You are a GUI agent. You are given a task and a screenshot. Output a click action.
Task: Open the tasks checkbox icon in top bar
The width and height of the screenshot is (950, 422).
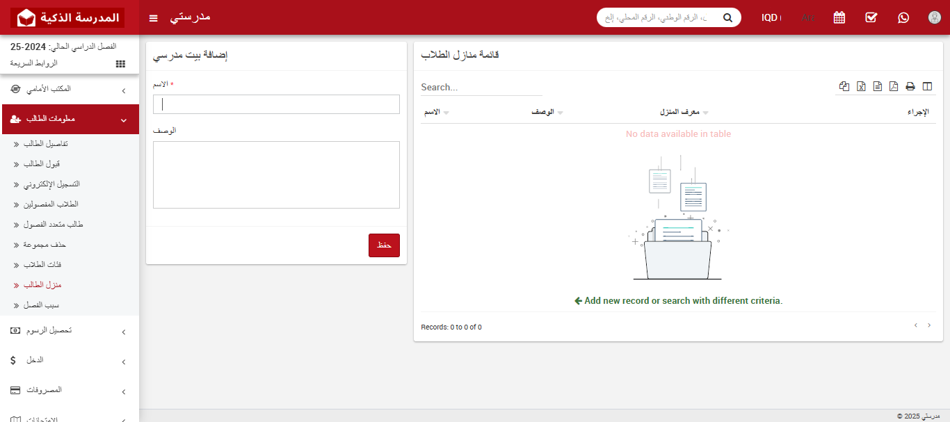tap(871, 17)
